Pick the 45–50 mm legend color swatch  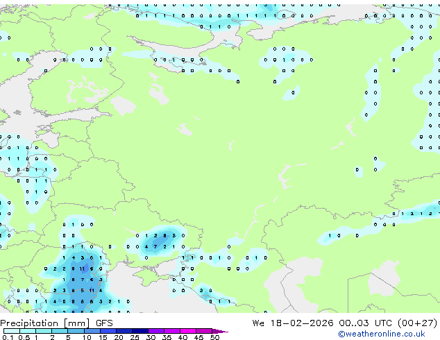[x=204, y=331]
